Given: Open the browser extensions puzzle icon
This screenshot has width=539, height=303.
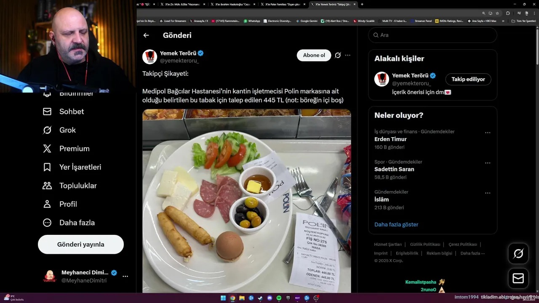Looking at the screenshot, I should (x=508, y=13).
